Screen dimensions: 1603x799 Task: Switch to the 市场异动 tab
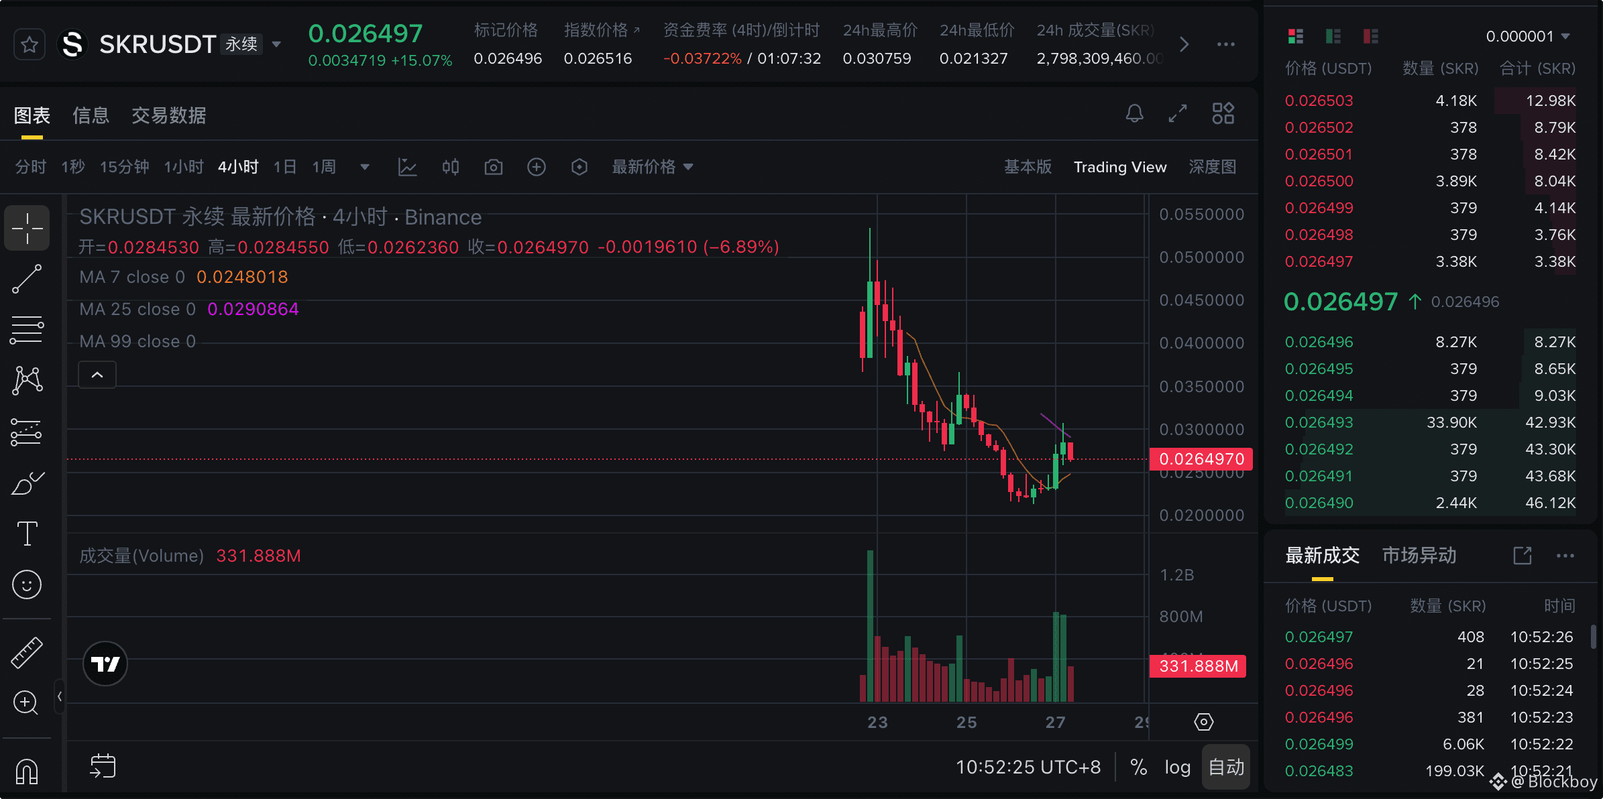[x=1419, y=556]
